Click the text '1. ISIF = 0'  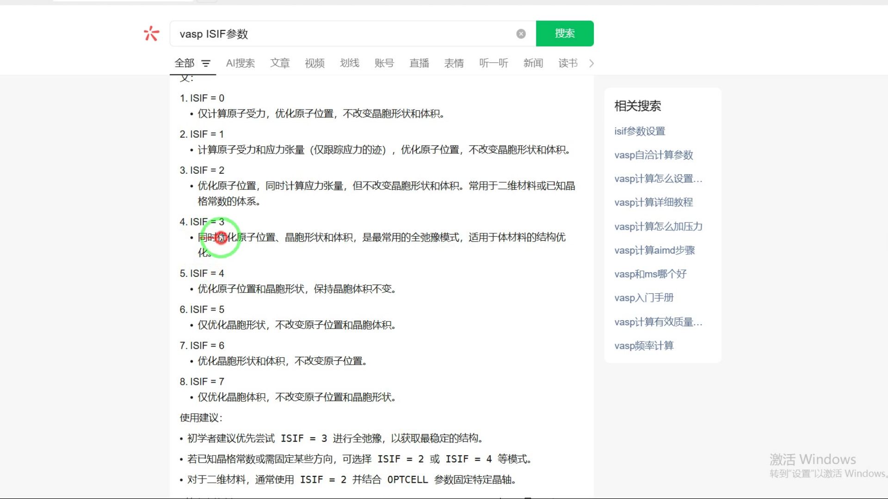click(x=202, y=98)
